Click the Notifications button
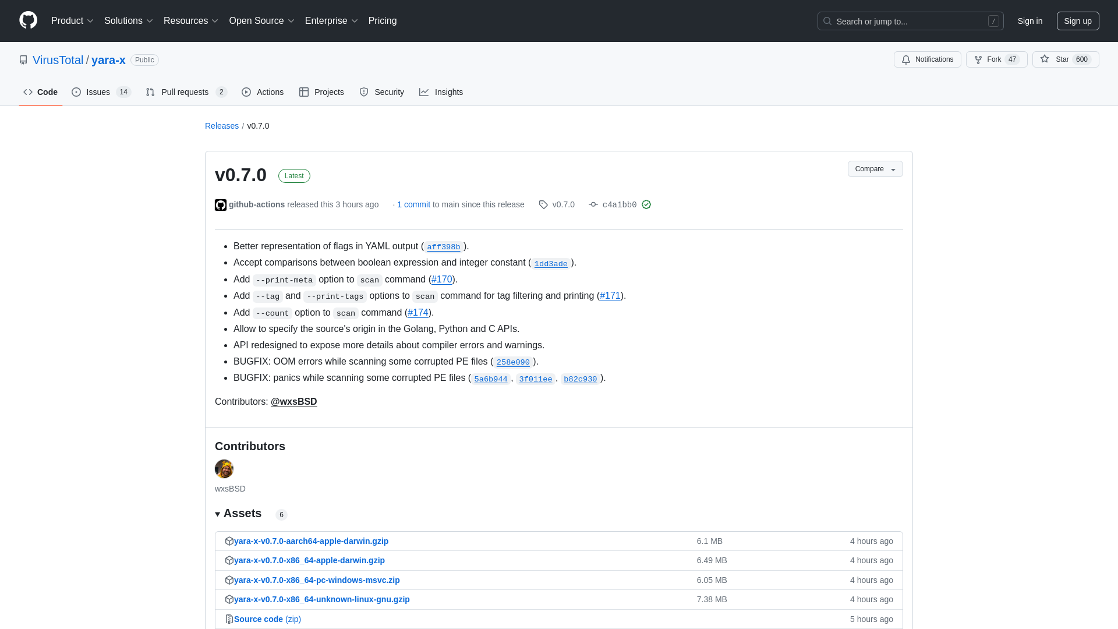 coord(928,59)
